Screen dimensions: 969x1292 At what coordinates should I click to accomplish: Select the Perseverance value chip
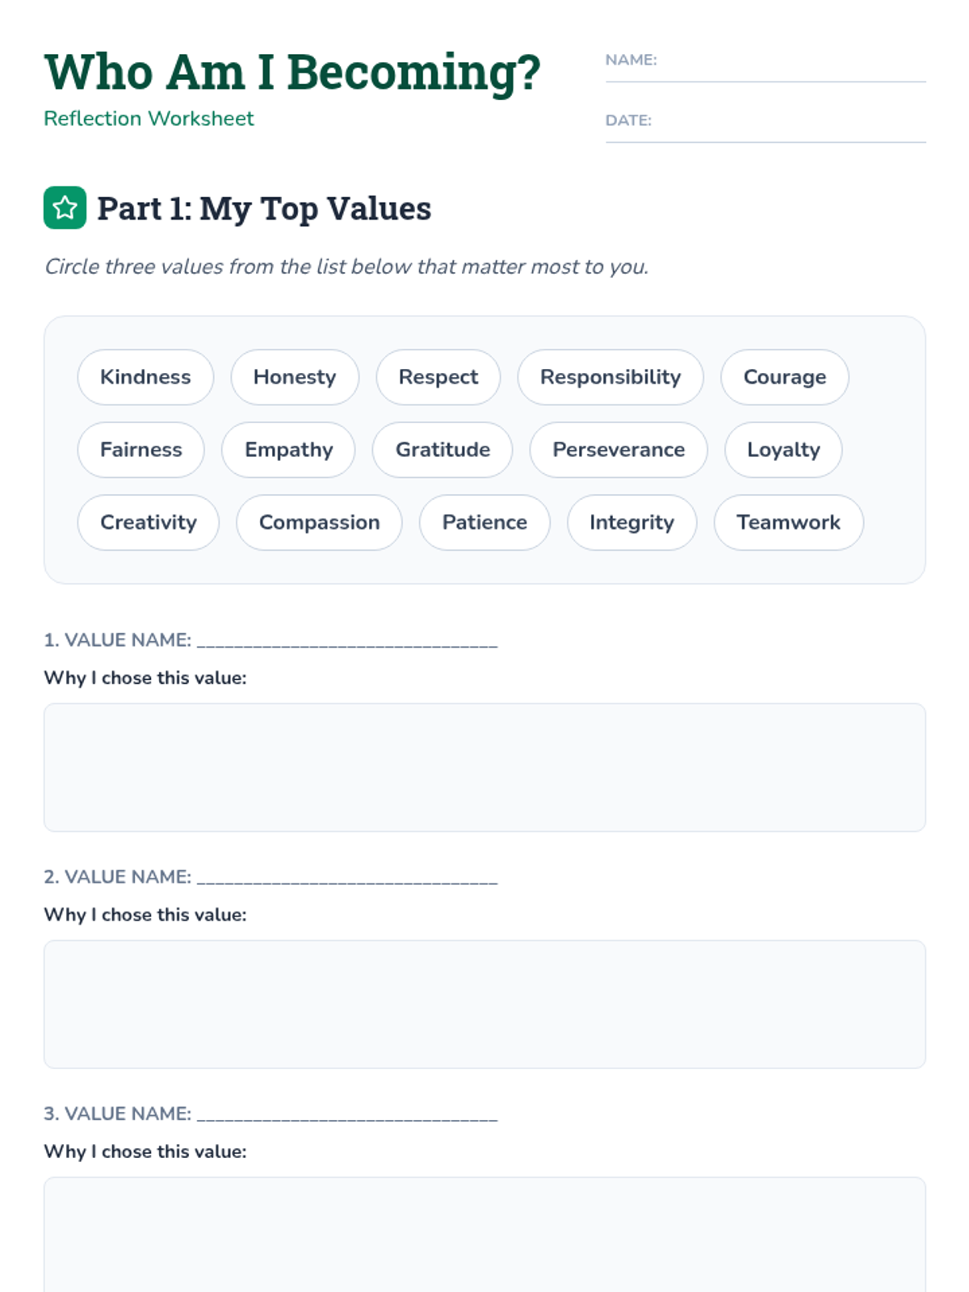click(619, 450)
